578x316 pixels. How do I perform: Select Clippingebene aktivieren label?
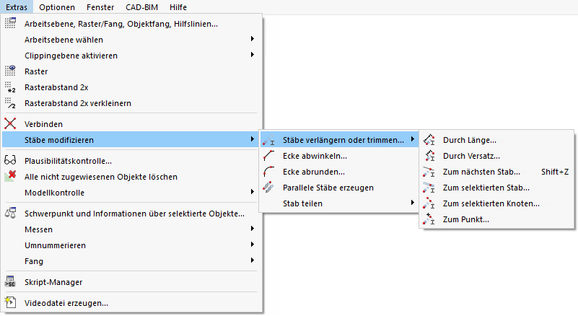71,56
